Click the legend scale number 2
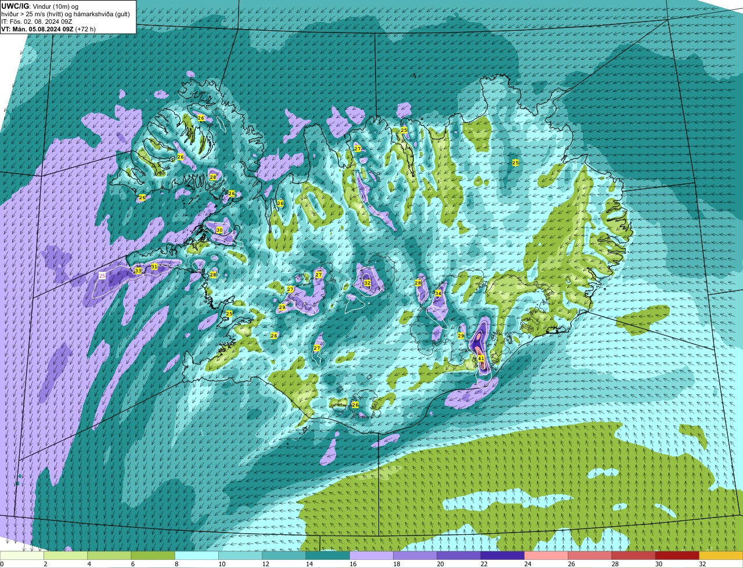Viewport: 743px width, 568px height. 45,564
